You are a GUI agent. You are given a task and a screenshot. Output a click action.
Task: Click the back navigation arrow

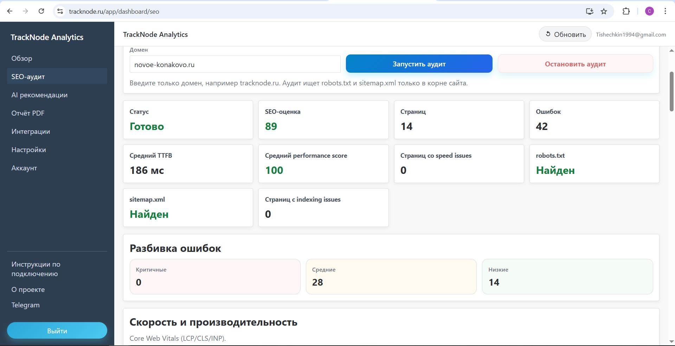10,11
